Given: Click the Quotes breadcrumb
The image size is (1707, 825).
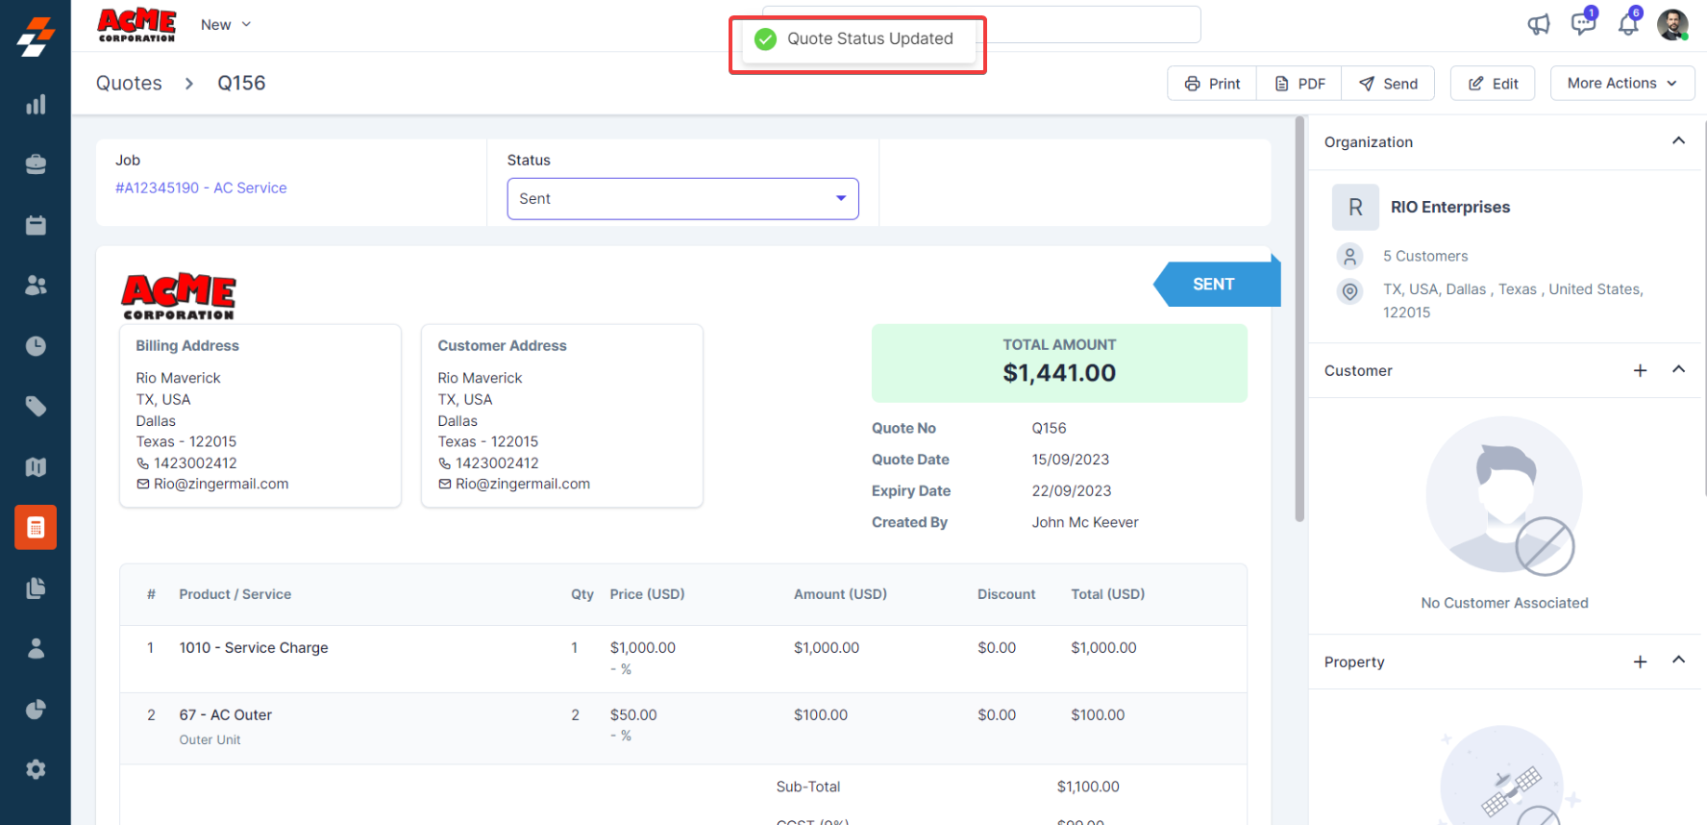Looking at the screenshot, I should point(129,84).
